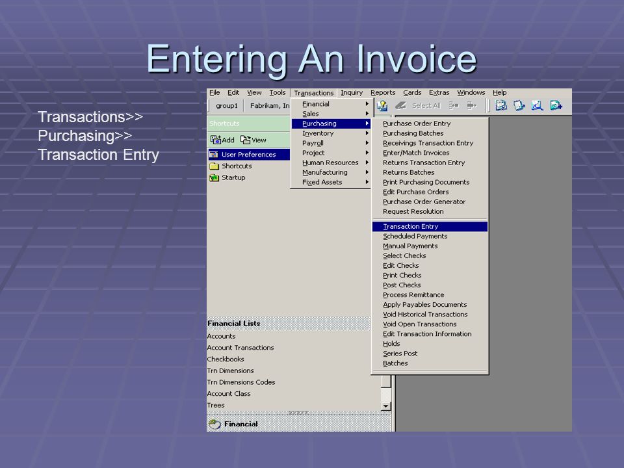The height and width of the screenshot is (468, 624).
Task: Expand the Fixed Assets submenu
Action: pos(331,182)
